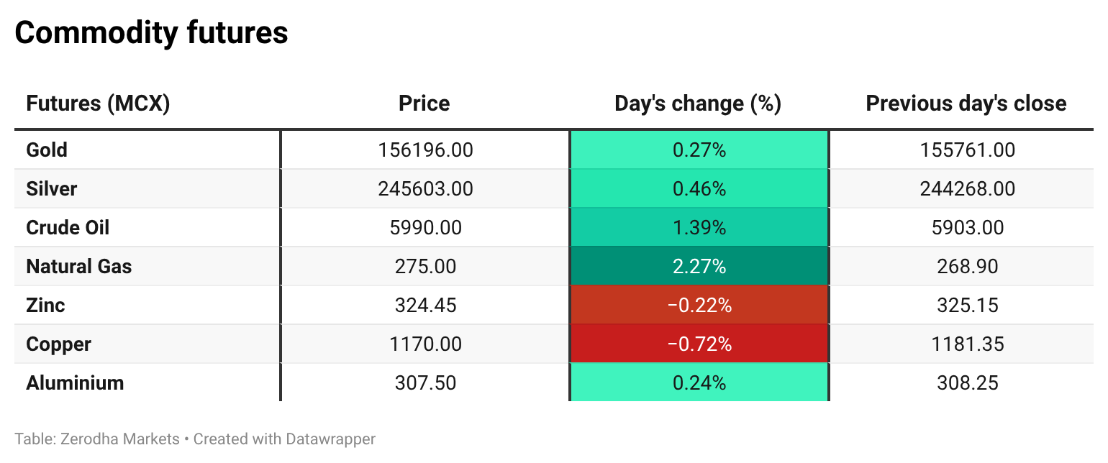Viewport: 1108px width, 463px height.
Task: Select the Crude Oil row label
Action: [68, 228]
